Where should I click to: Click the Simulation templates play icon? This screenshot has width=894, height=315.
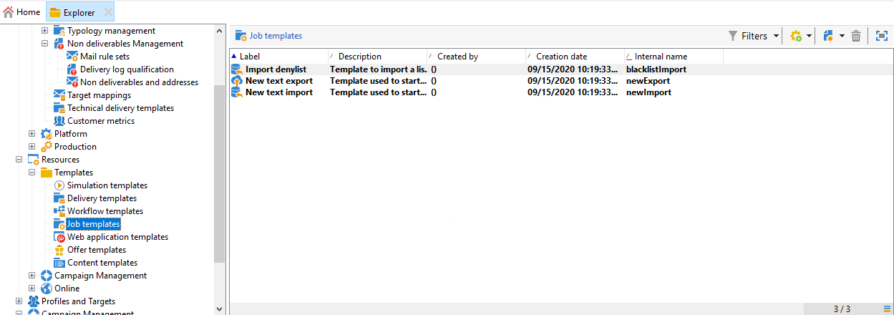59,185
